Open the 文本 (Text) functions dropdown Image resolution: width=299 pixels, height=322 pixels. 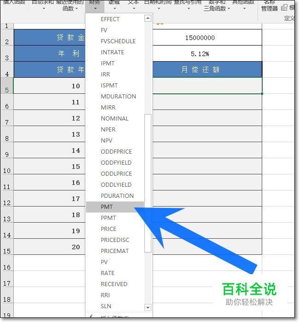[133, 6]
